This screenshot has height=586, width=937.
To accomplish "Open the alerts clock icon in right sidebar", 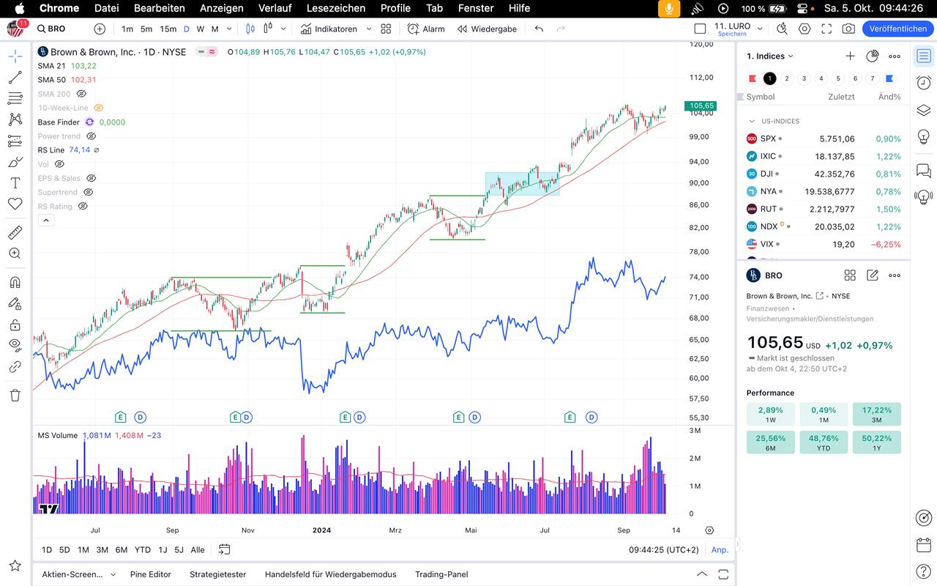I will click(x=924, y=82).
